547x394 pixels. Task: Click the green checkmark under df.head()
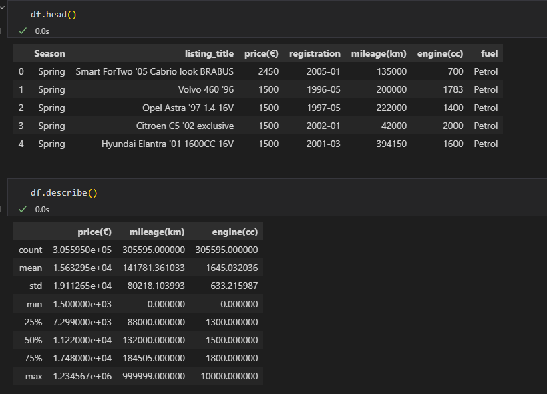click(x=23, y=31)
